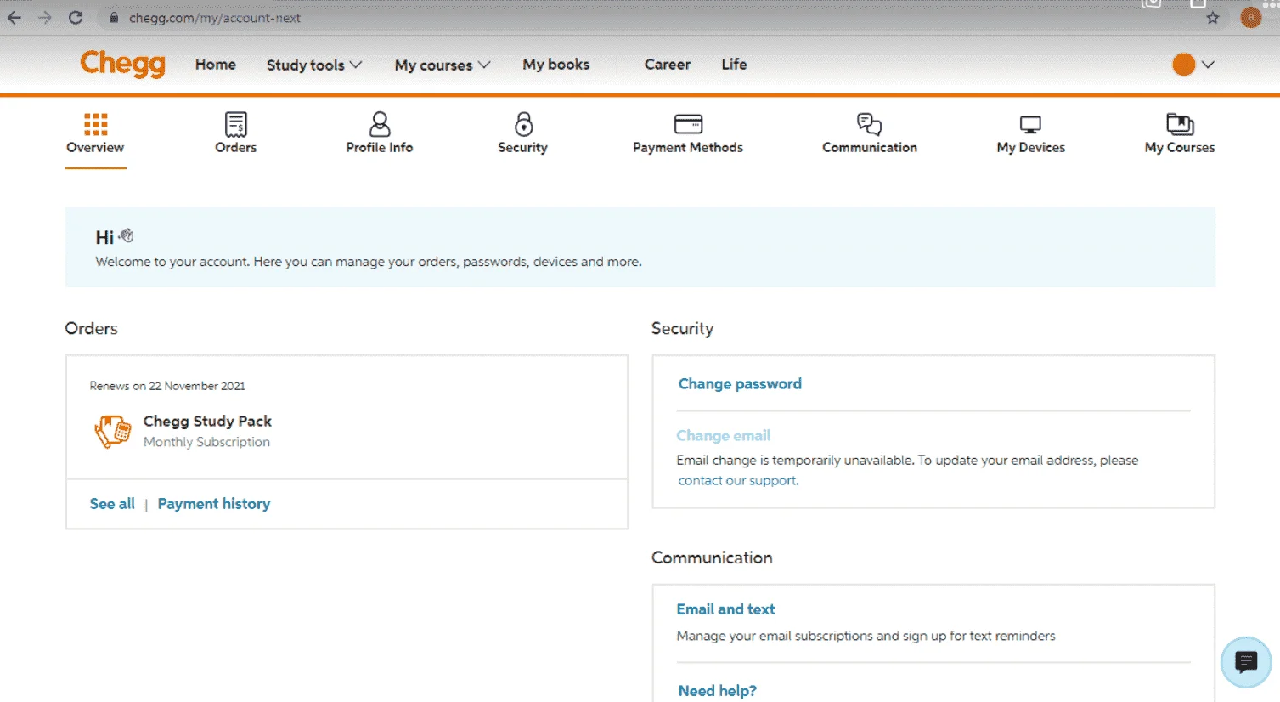Image resolution: width=1280 pixels, height=702 pixels.
Task: Click the Chegg Study Pack product icon
Action: 113,431
